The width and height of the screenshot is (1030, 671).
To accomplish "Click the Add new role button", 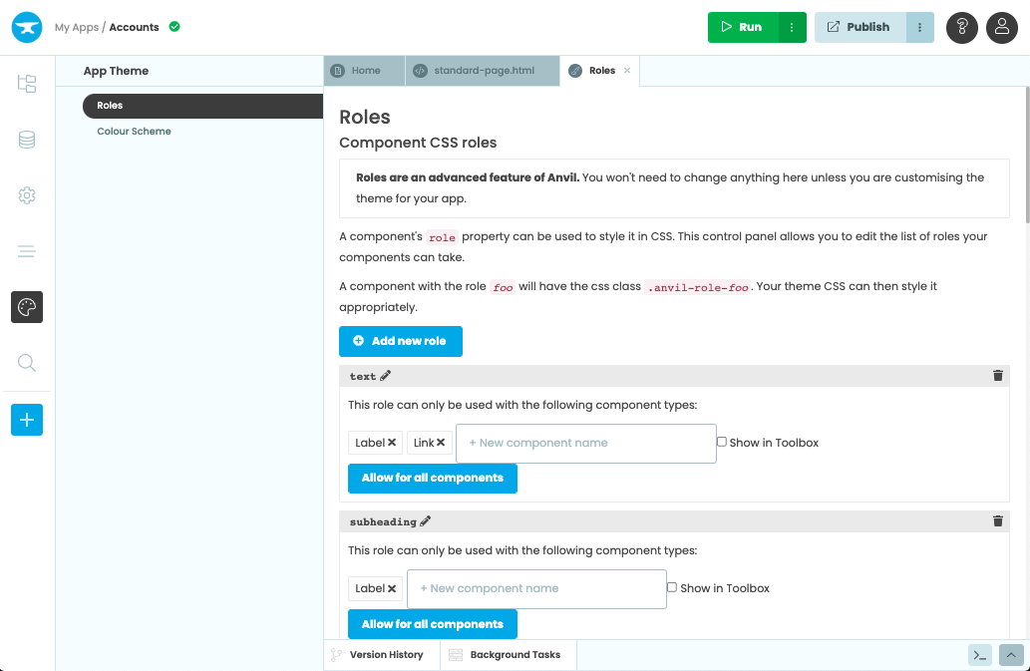I will (x=400, y=341).
